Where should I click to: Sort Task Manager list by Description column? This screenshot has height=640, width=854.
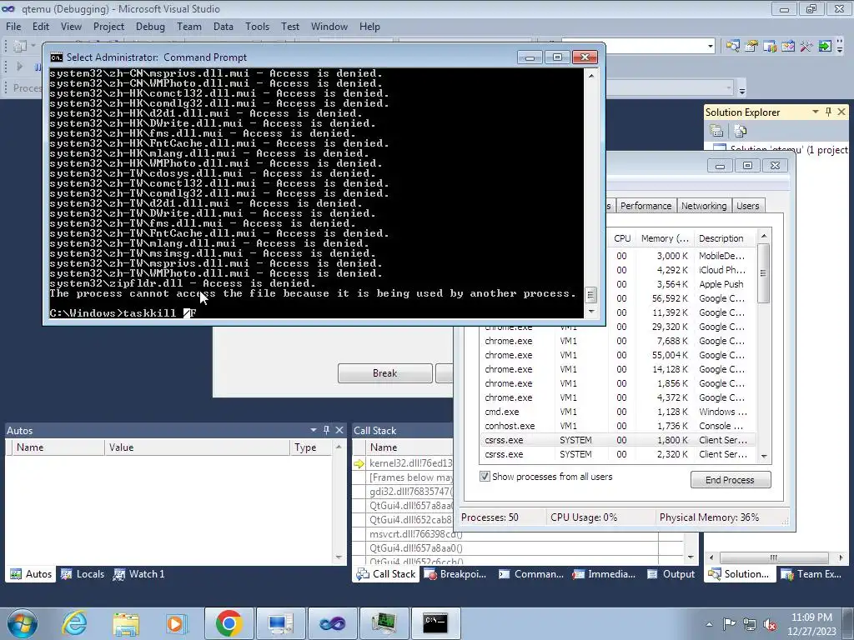point(724,238)
